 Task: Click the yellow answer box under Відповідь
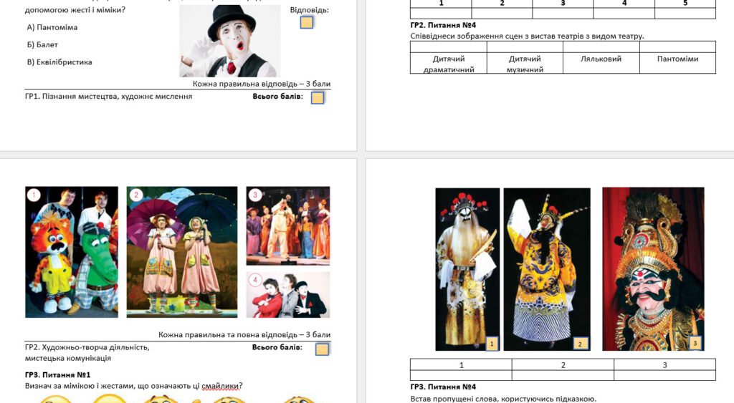[x=307, y=22]
